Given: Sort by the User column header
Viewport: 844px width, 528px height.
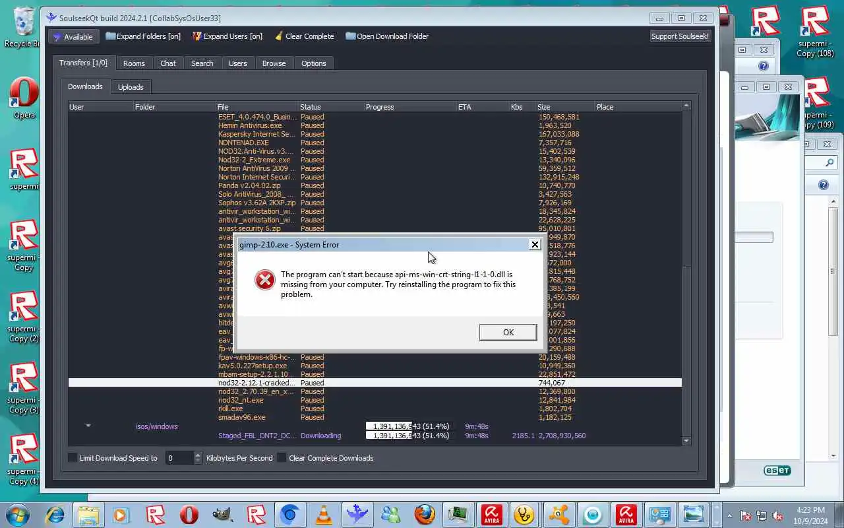Looking at the screenshot, I should click(x=101, y=107).
